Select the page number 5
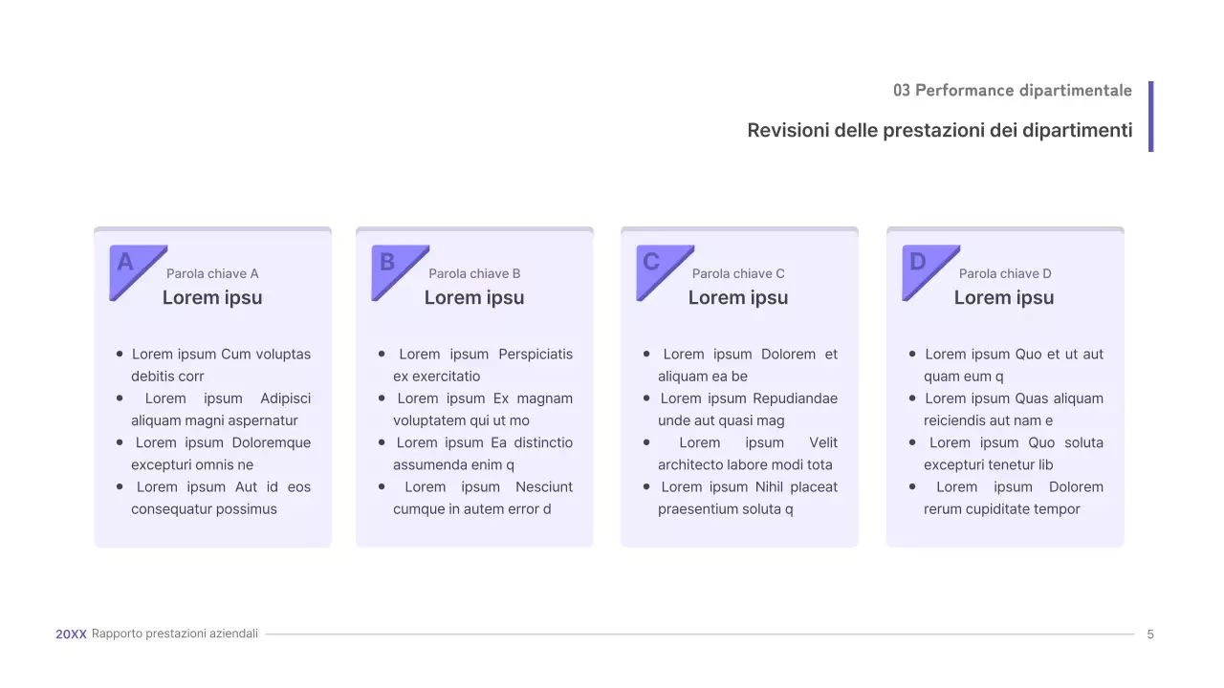The height and width of the screenshot is (688, 1224). click(1150, 634)
